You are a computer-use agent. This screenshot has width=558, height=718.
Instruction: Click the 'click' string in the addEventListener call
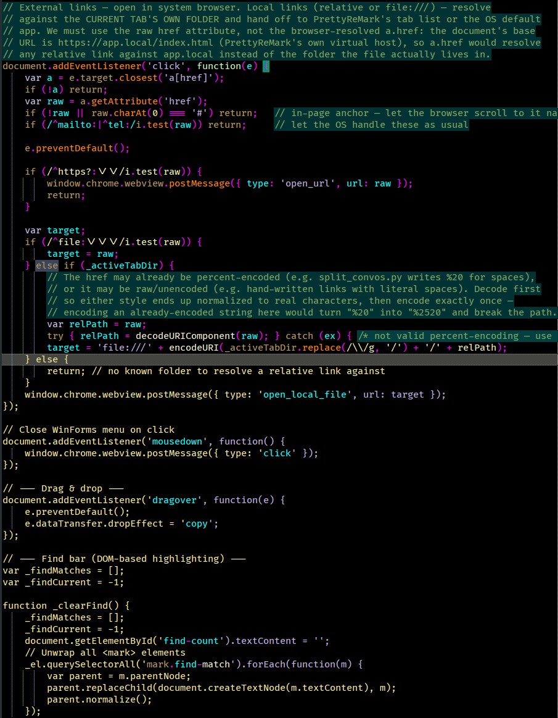click(x=168, y=66)
